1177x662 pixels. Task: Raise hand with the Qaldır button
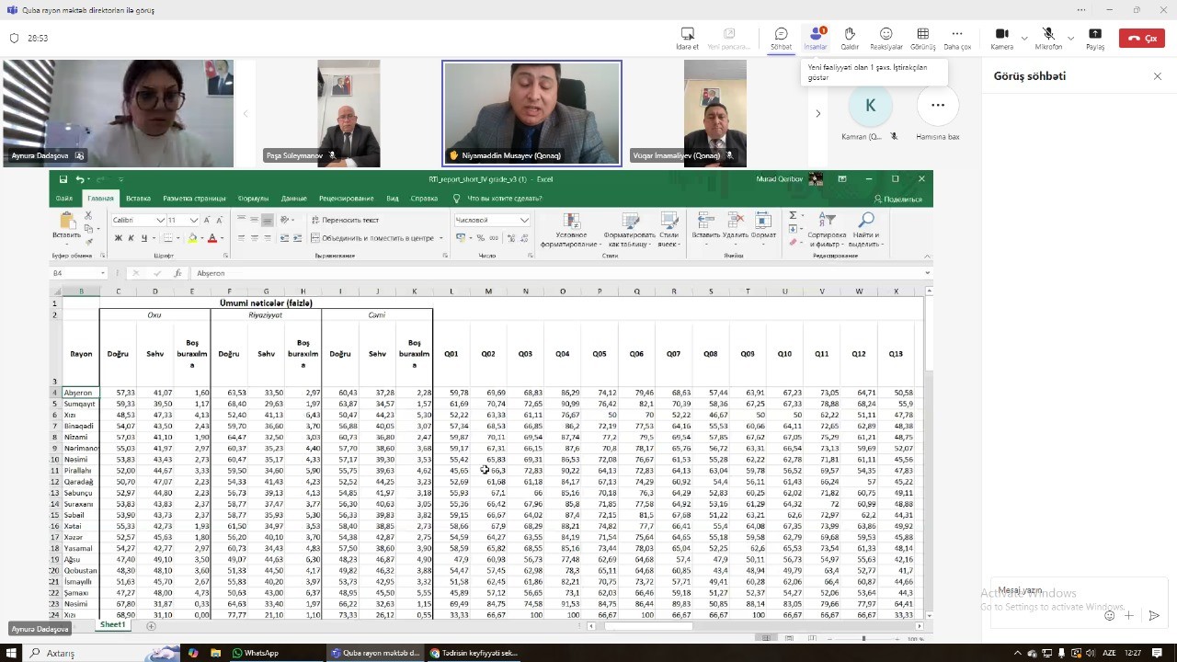click(850, 38)
